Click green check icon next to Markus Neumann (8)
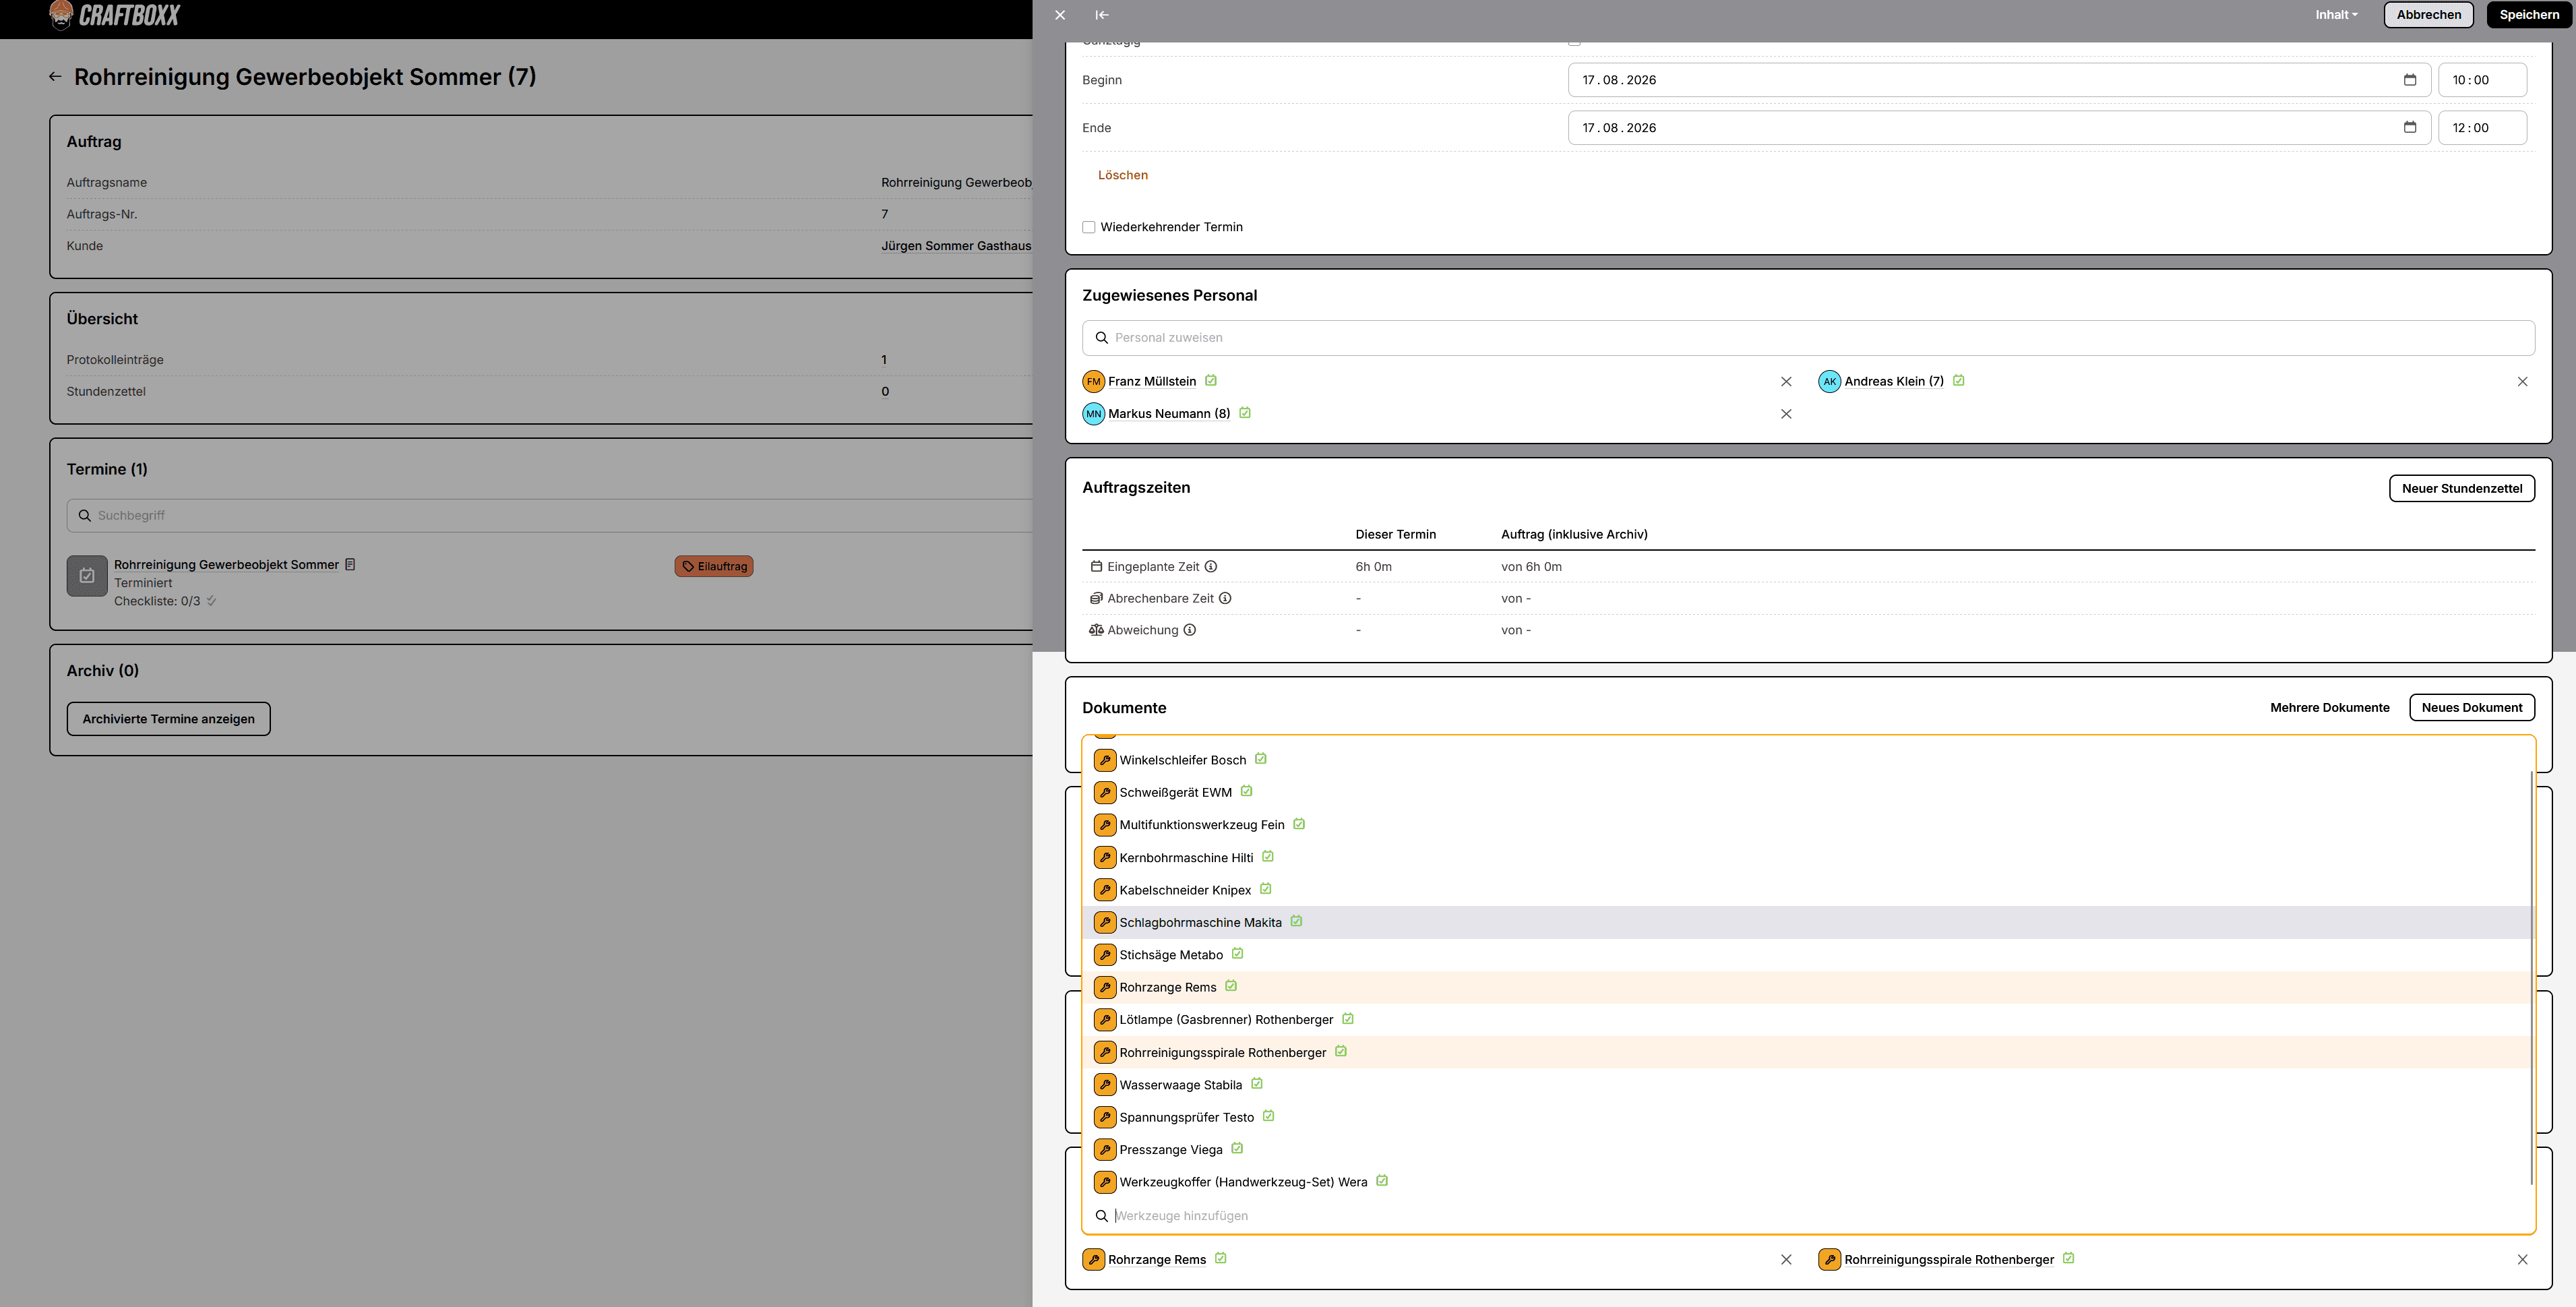 point(1245,412)
